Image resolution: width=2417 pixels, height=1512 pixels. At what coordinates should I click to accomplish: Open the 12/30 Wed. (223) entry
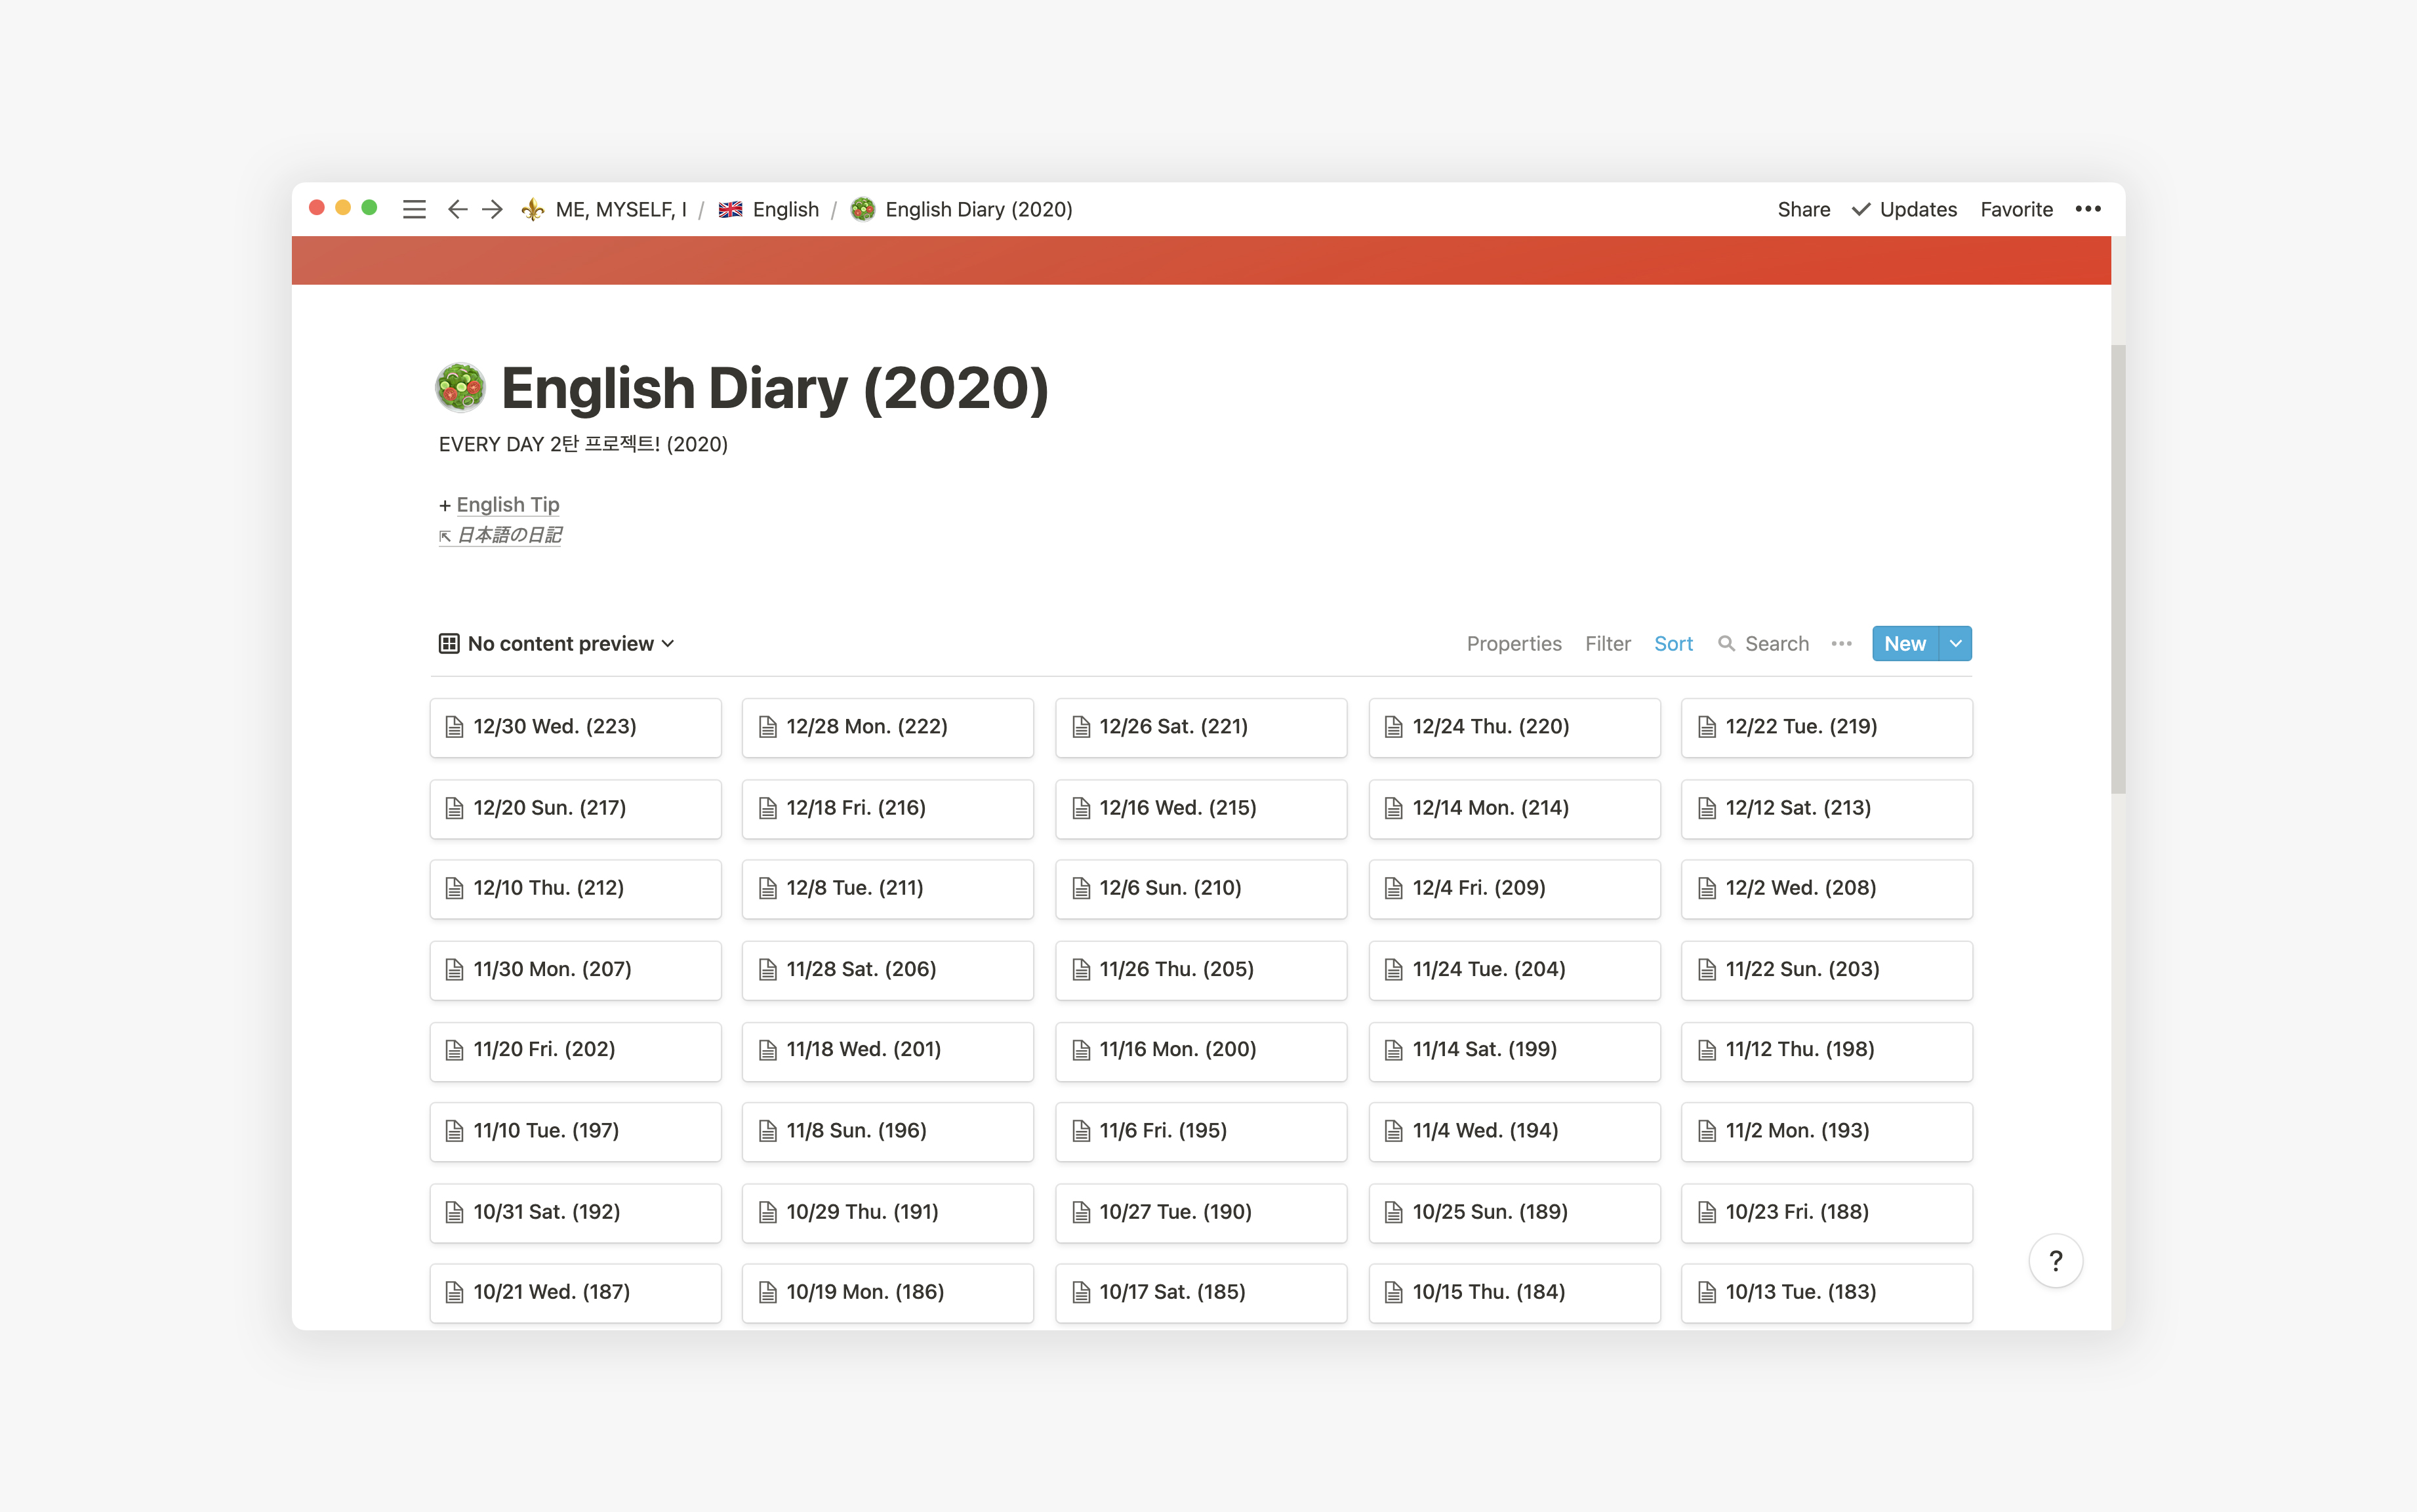[575, 727]
